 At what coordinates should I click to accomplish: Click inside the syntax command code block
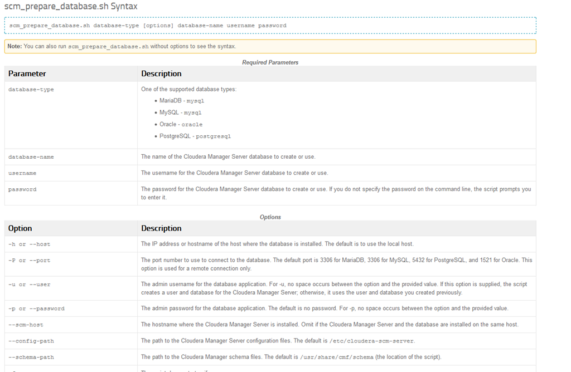pos(148,26)
